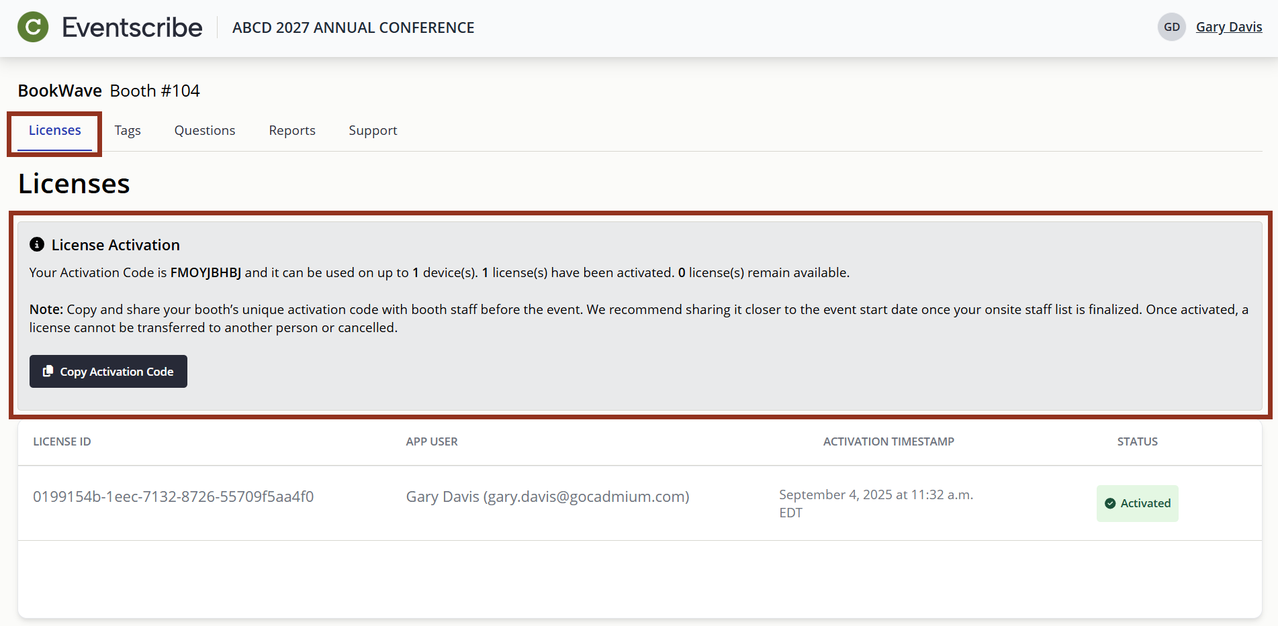Click the Eventscribe logo icon
Image resolution: width=1278 pixels, height=626 pixels.
32,27
